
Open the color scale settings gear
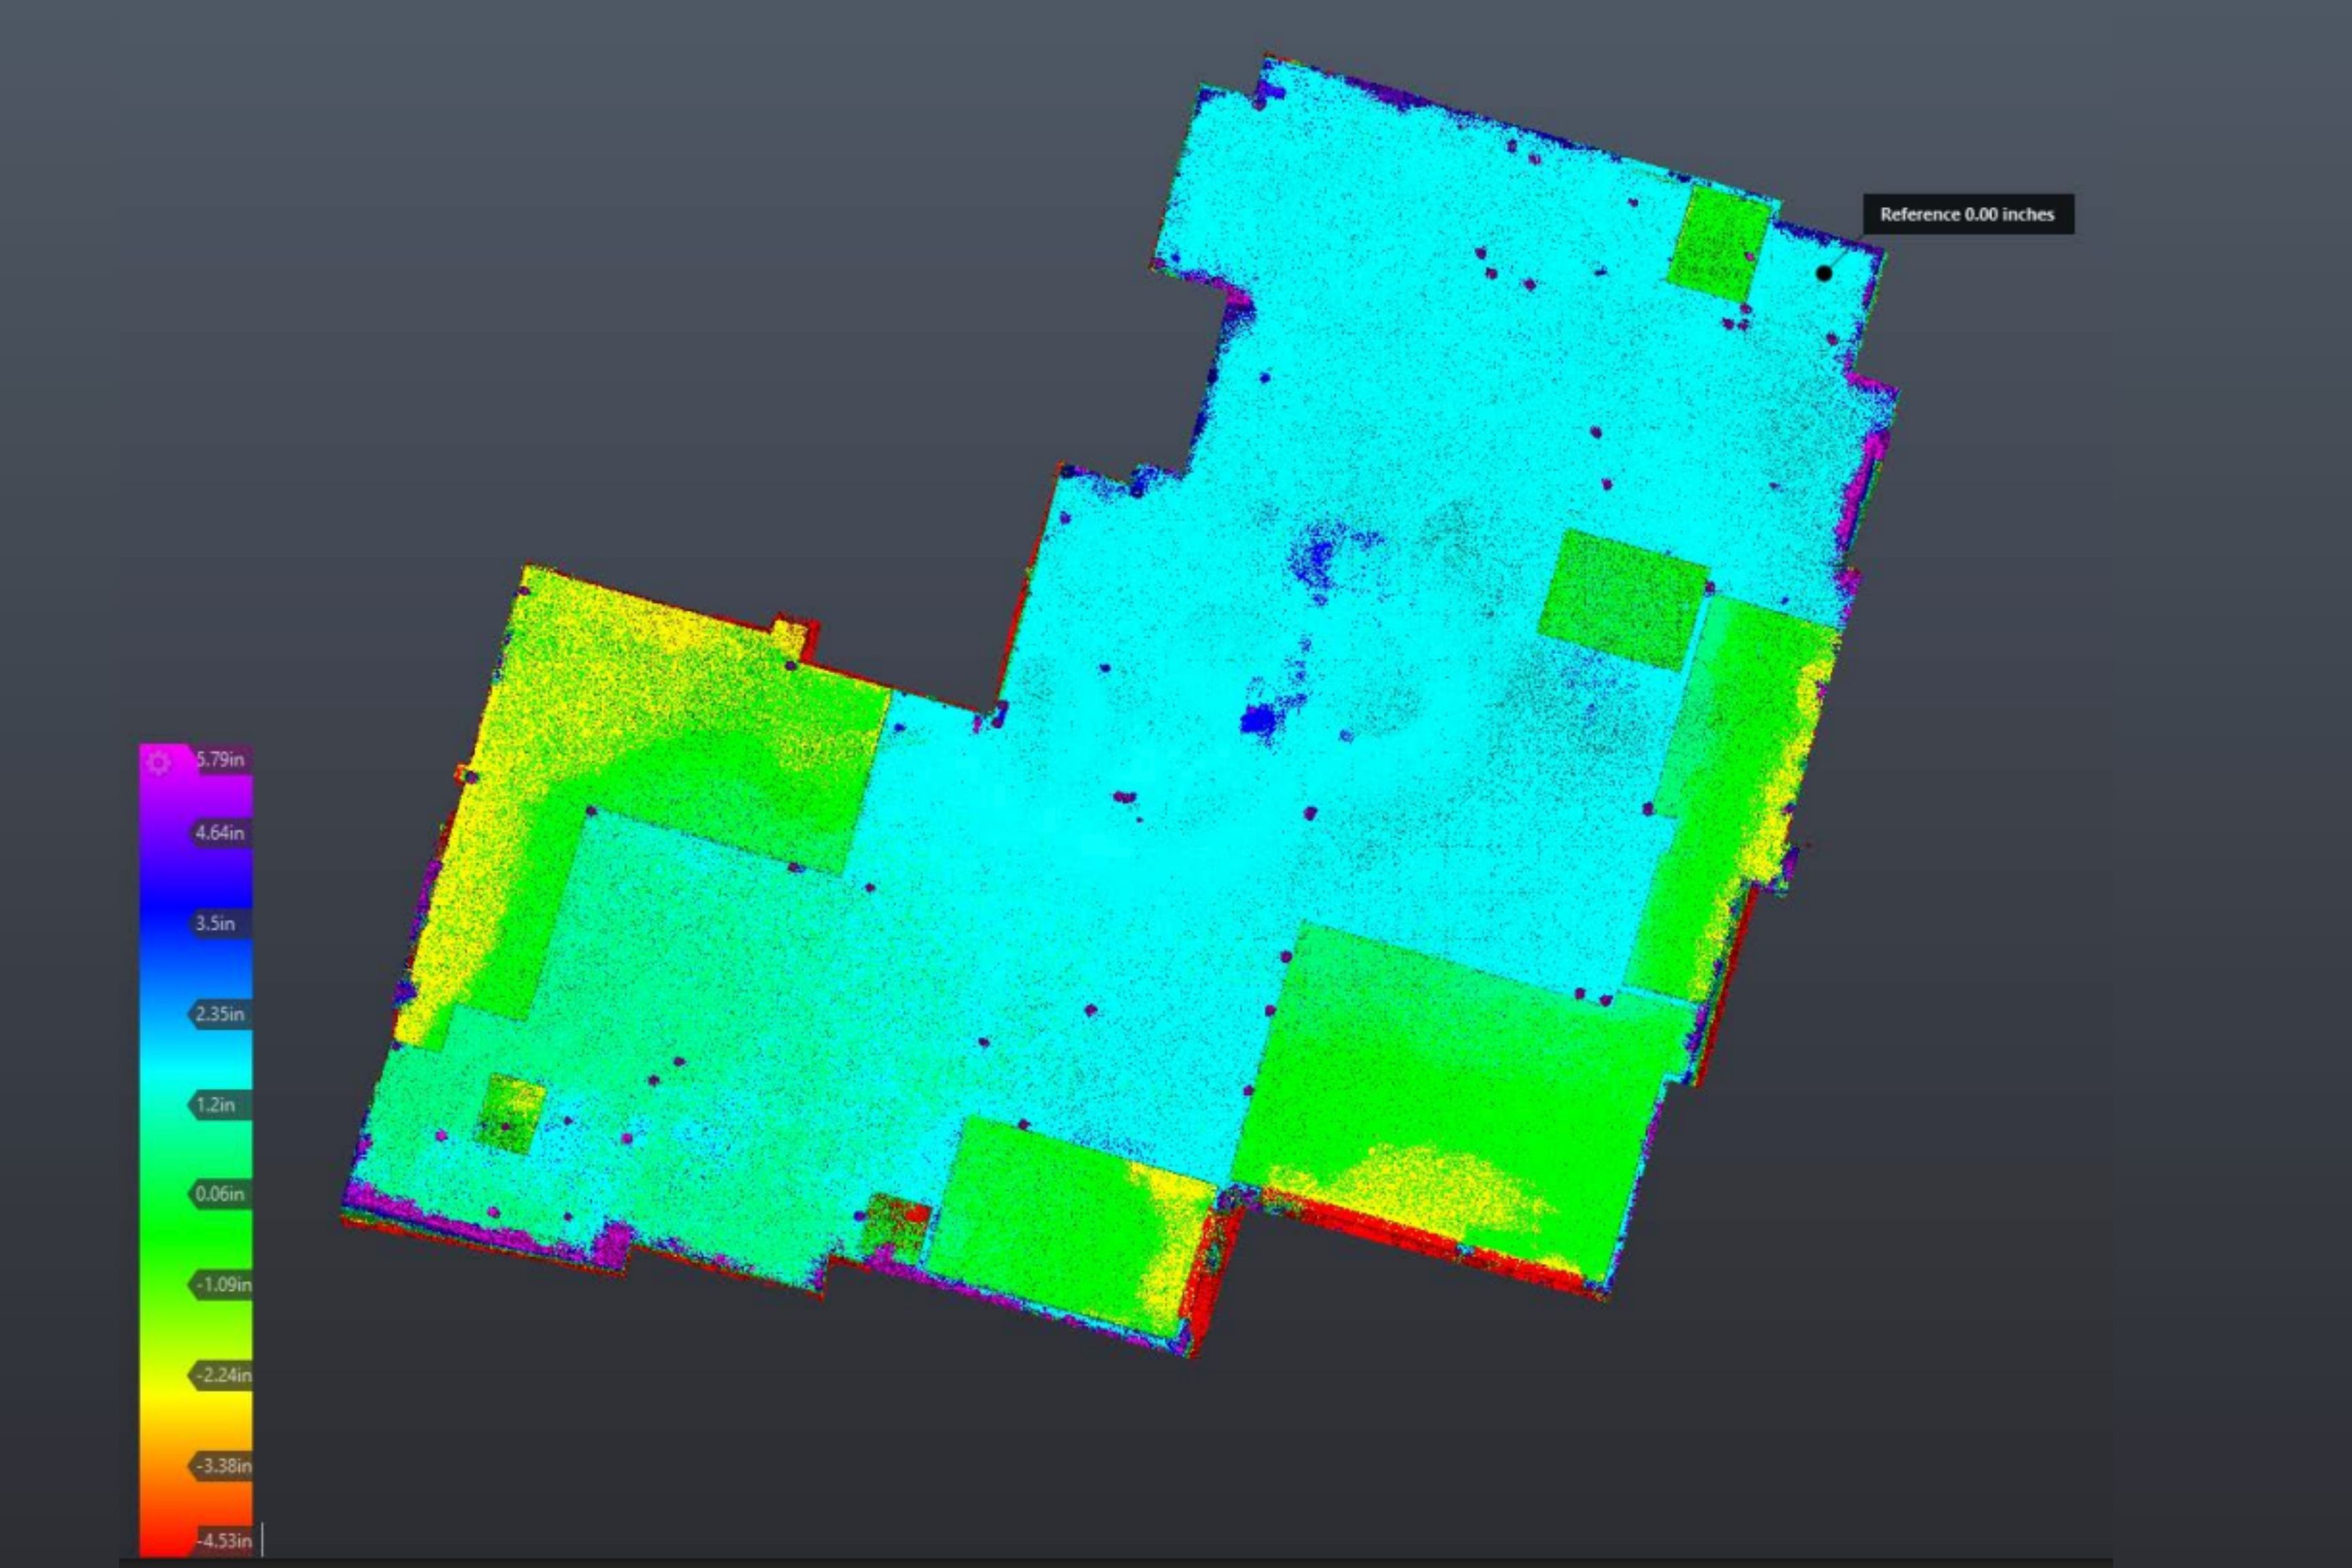158,764
